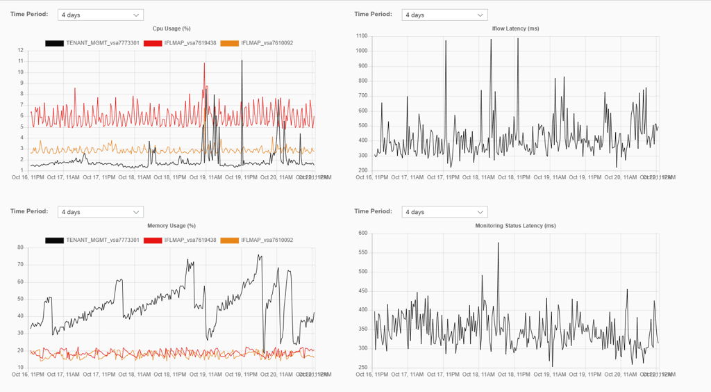Open the Cpu Usage time period dropdown
Screen dimensions: 711x392
[x=101, y=15]
